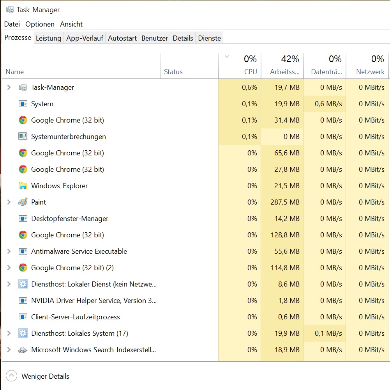Click the 114,8 MB memory value
Viewport: 390px width, 390px height.
[285, 268]
